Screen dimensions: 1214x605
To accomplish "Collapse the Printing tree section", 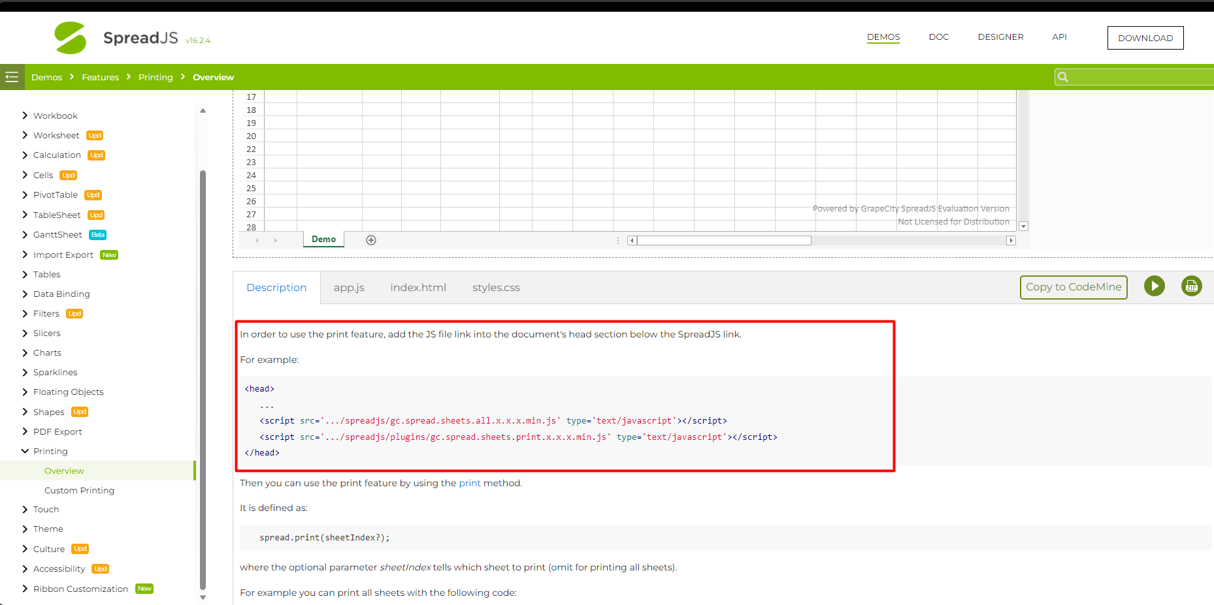I will coord(25,451).
